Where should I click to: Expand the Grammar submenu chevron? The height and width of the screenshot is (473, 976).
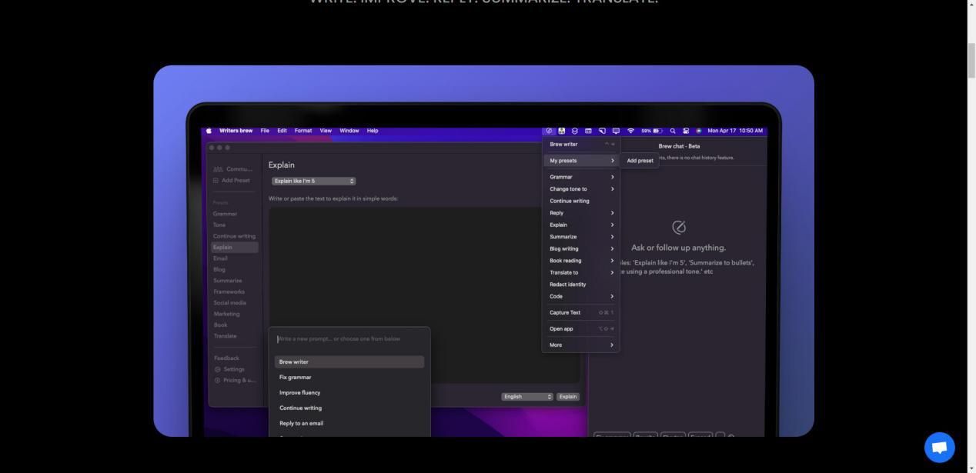[x=613, y=177]
